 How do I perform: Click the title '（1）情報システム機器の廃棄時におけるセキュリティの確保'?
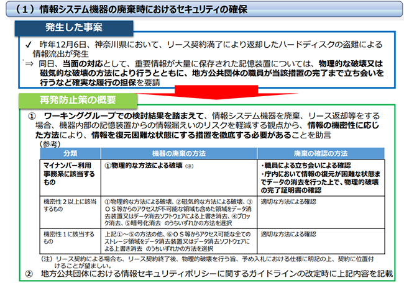tap(131, 9)
